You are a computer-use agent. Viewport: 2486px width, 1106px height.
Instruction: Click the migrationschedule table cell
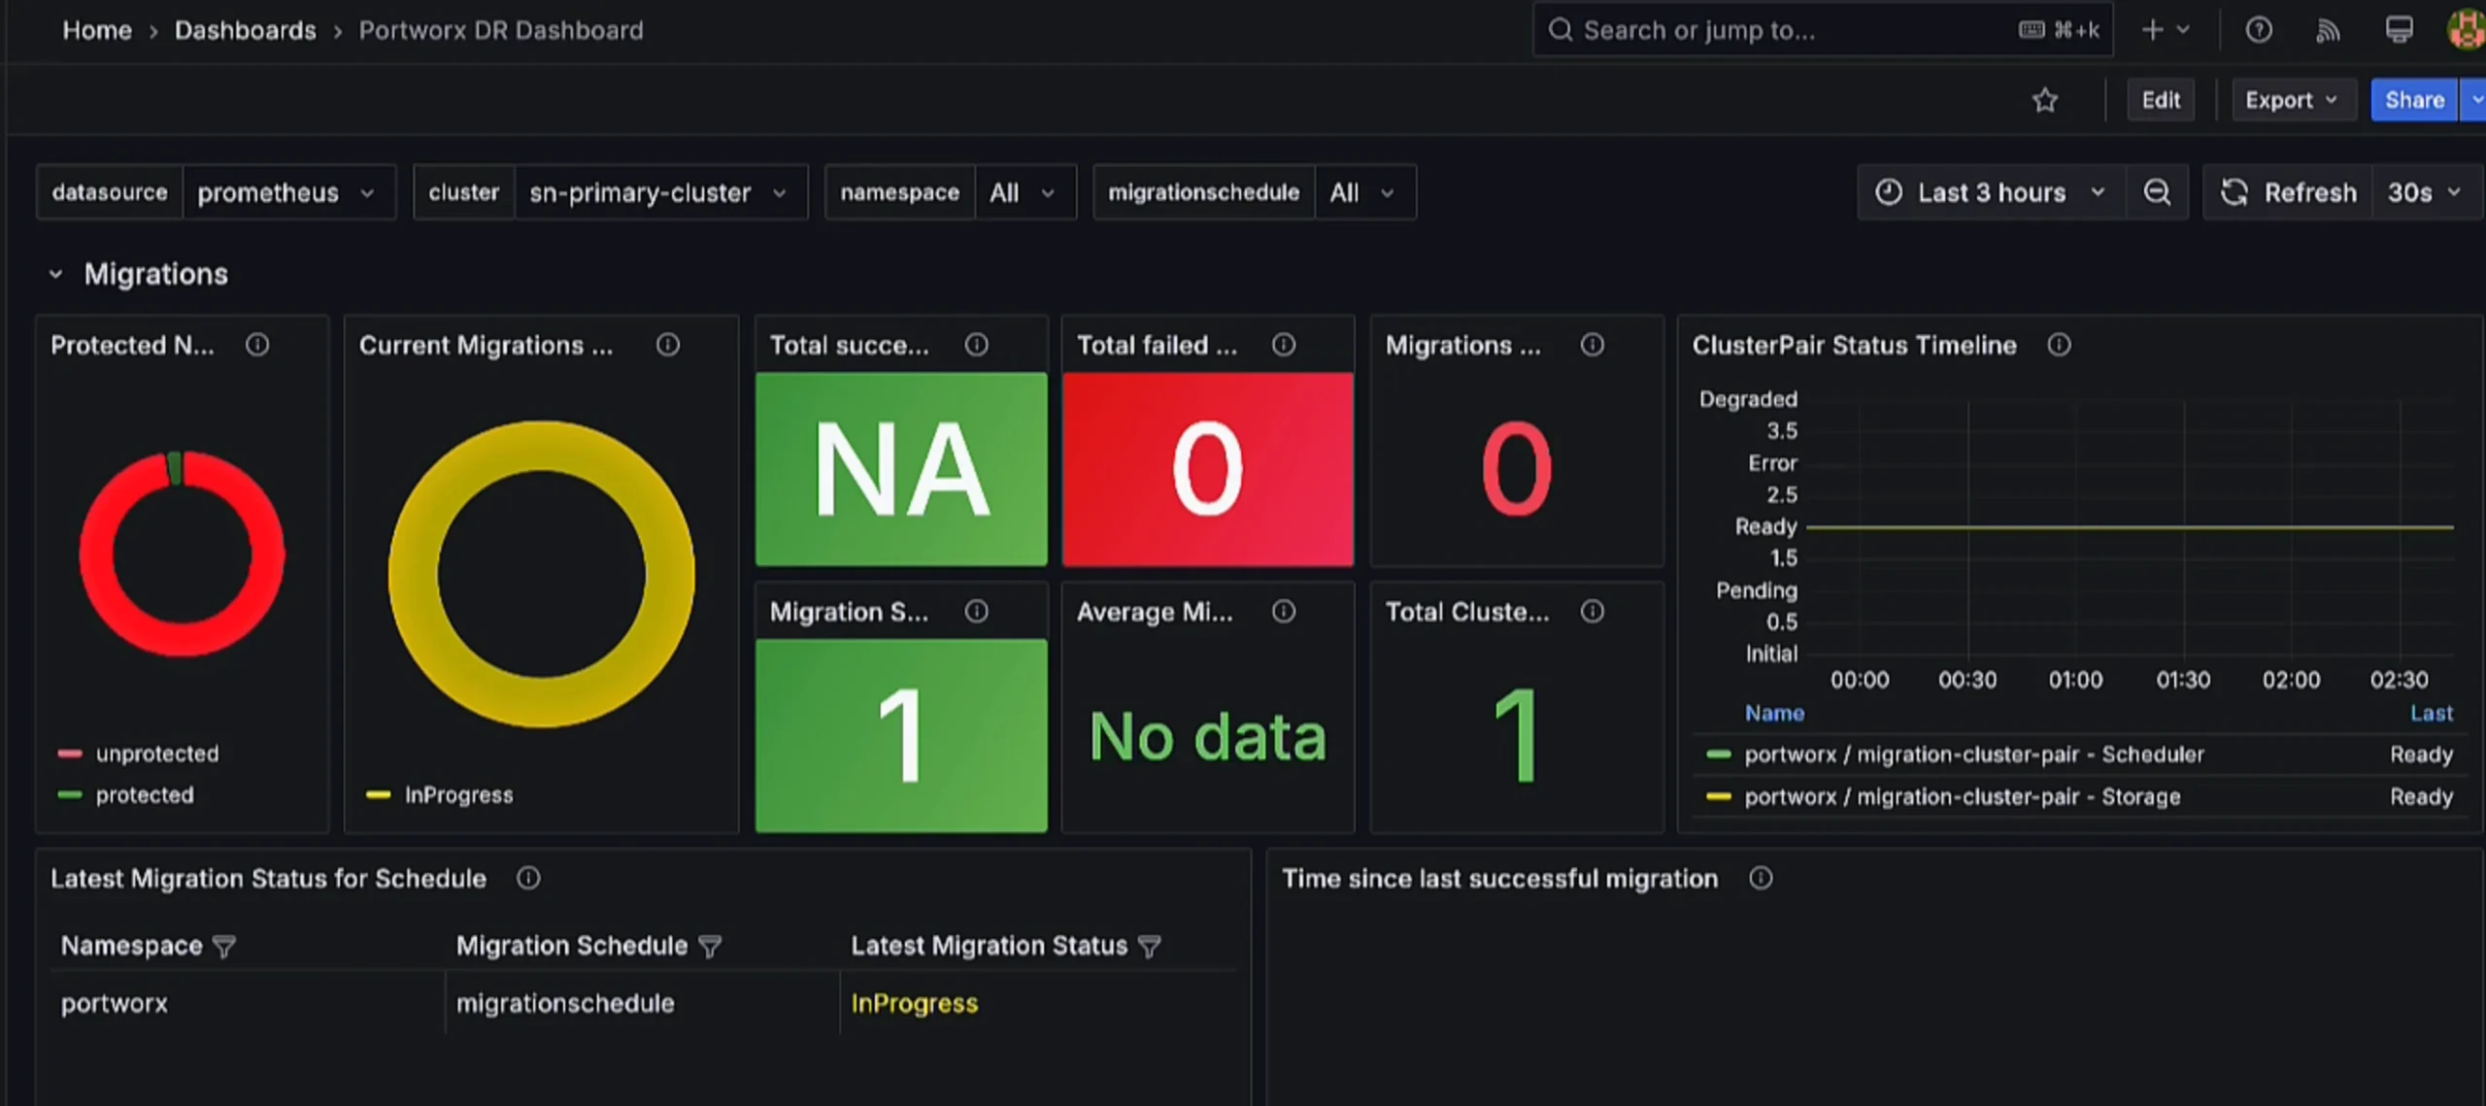[565, 1003]
